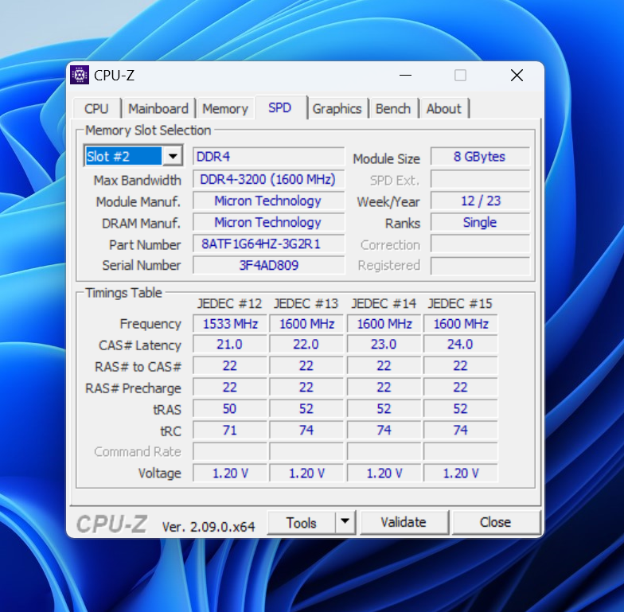
Task: Click the Close button at bottom
Action: 496,522
